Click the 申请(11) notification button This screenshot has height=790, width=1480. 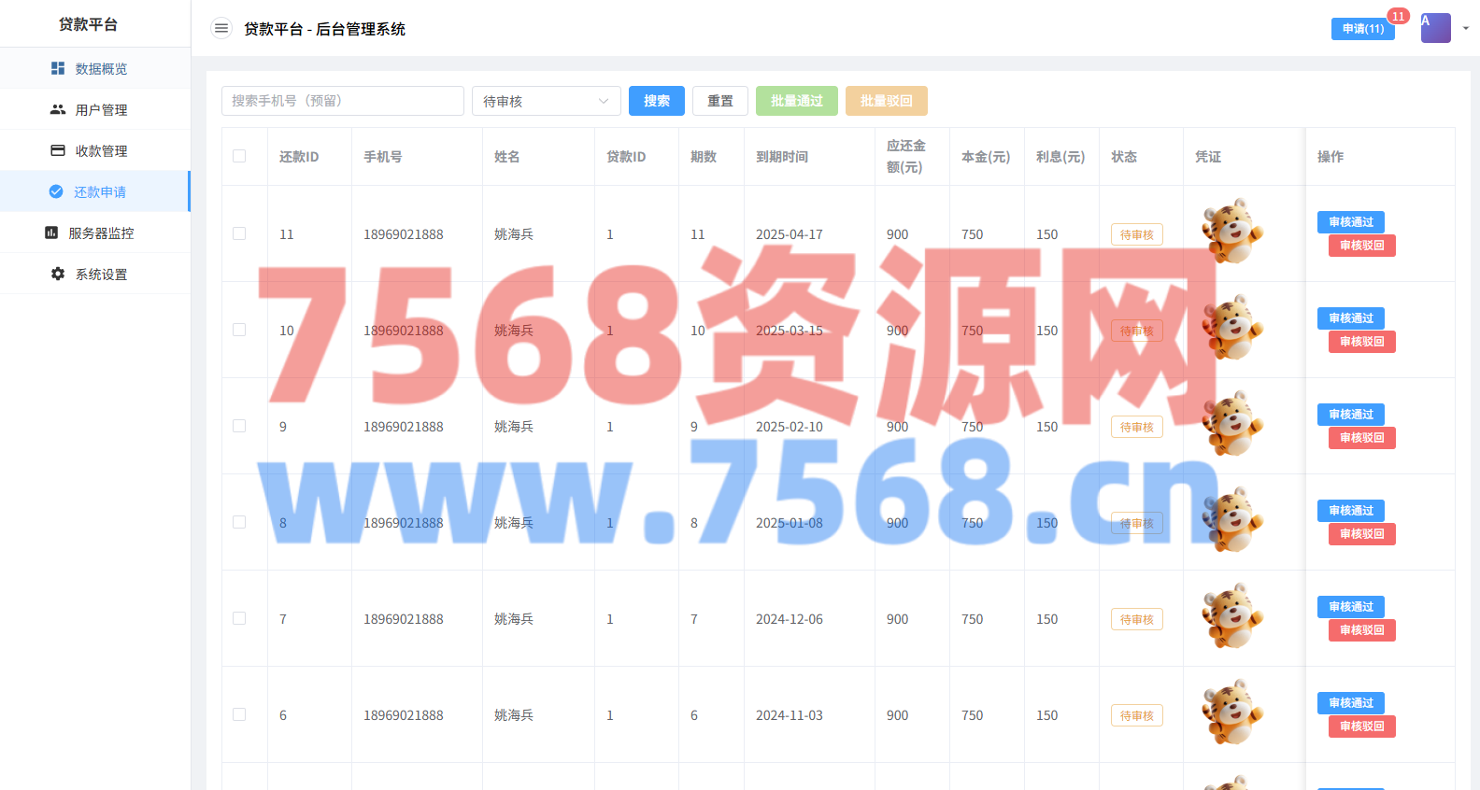click(1362, 29)
